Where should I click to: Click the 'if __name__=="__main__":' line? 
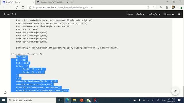pos(26,54)
